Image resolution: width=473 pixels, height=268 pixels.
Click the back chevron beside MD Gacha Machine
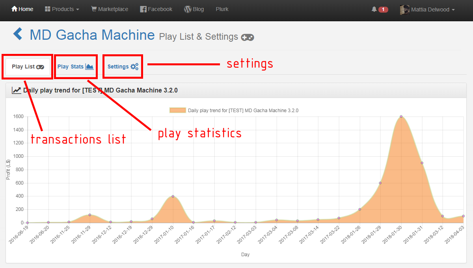point(18,34)
